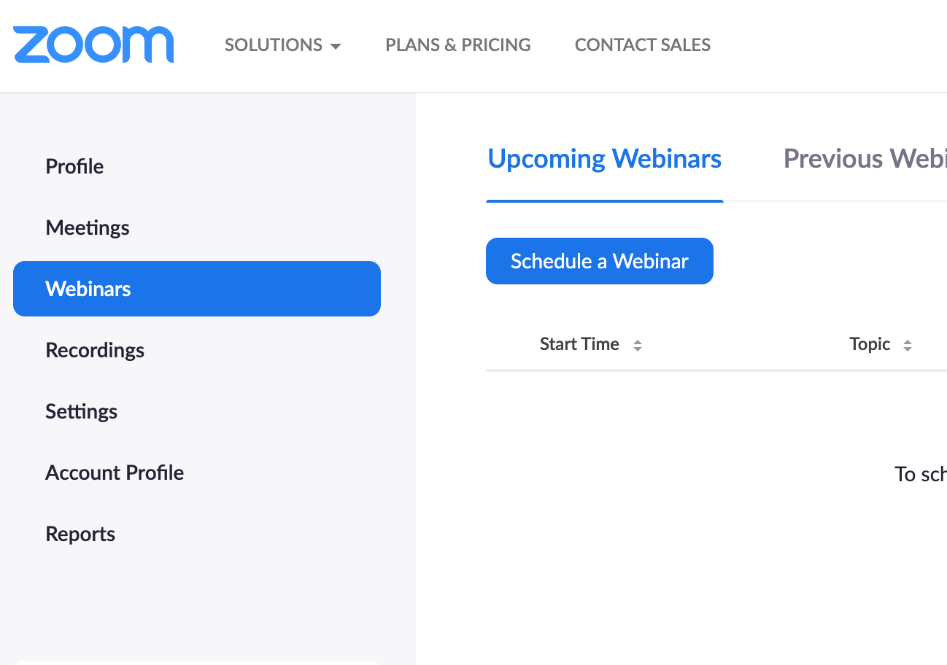Open the Plans & Pricing page

tap(458, 45)
